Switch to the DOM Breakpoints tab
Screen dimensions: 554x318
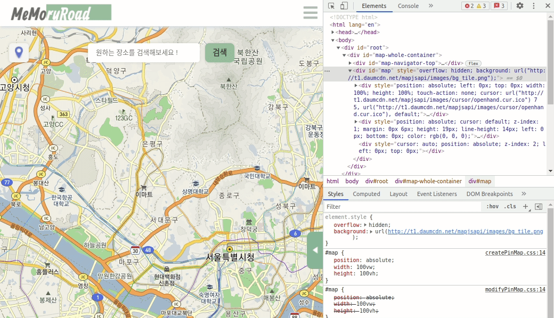490,194
